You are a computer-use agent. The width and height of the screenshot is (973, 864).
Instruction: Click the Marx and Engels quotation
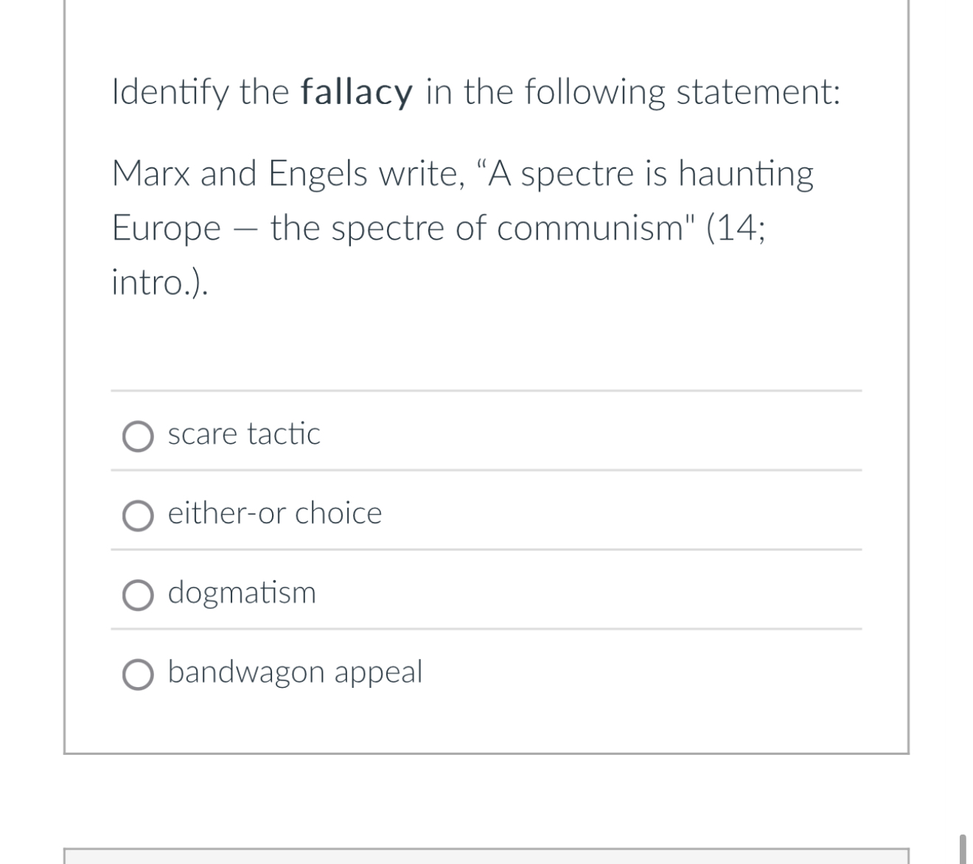pyautogui.click(x=461, y=200)
